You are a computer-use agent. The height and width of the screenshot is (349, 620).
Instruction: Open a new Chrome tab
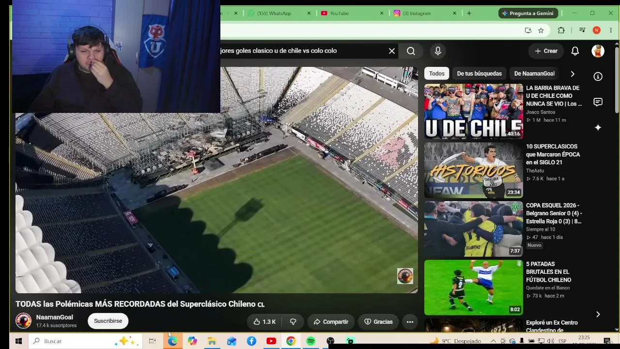[469, 13]
